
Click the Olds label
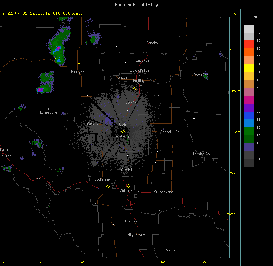pos(123,124)
